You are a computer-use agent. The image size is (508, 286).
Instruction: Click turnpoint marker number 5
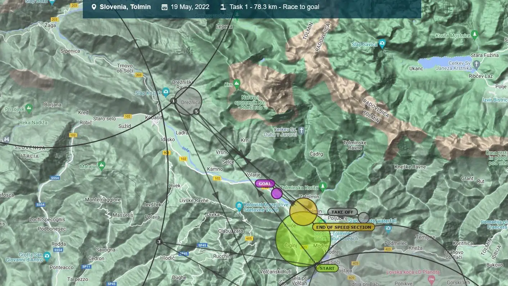point(196,112)
